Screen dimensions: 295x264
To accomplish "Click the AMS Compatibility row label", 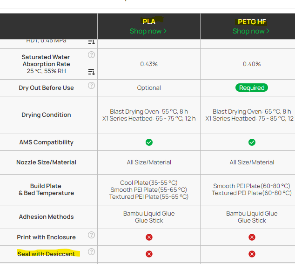I will coord(46,142).
